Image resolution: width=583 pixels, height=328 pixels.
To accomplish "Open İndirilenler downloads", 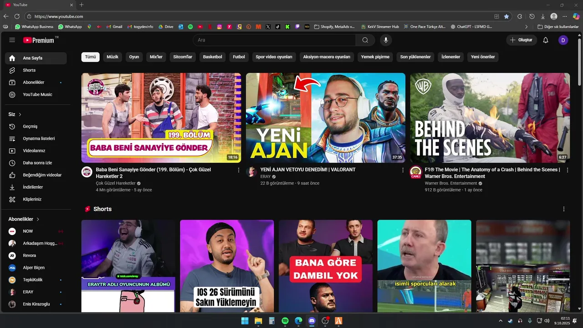I will [36, 187].
